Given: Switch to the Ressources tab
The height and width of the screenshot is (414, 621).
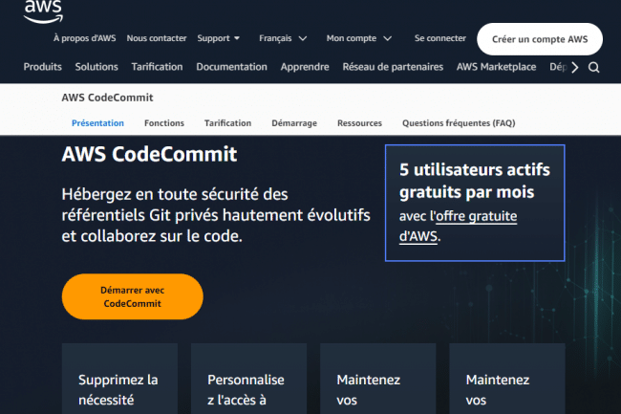Looking at the screenshot, I should [359, 123].
